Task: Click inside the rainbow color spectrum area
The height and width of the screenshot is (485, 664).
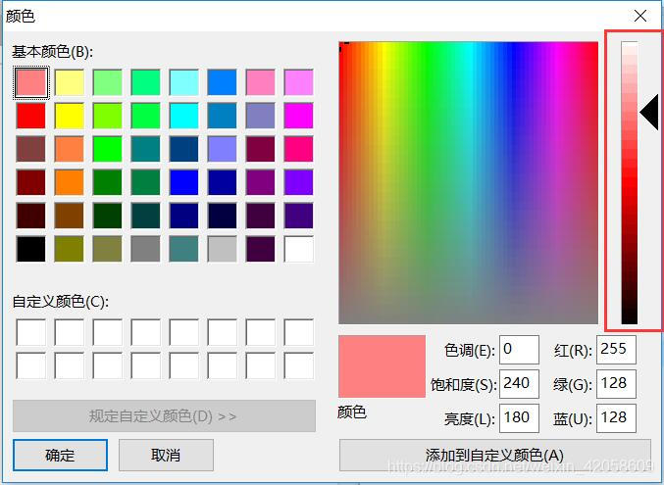Action: click(469, 183)
